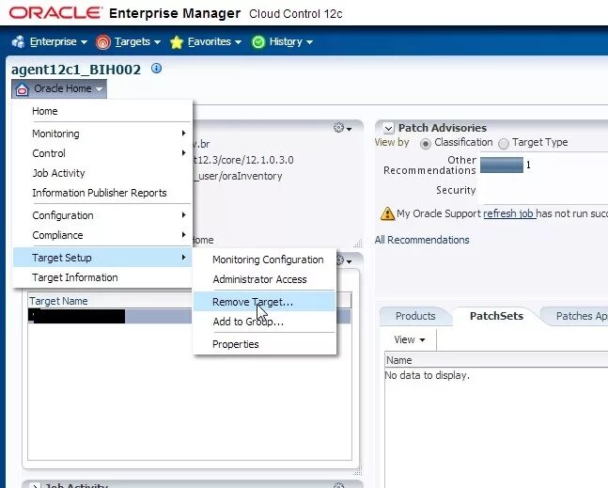Open the Enterprise dropdown menu

(x=58, y=42)
